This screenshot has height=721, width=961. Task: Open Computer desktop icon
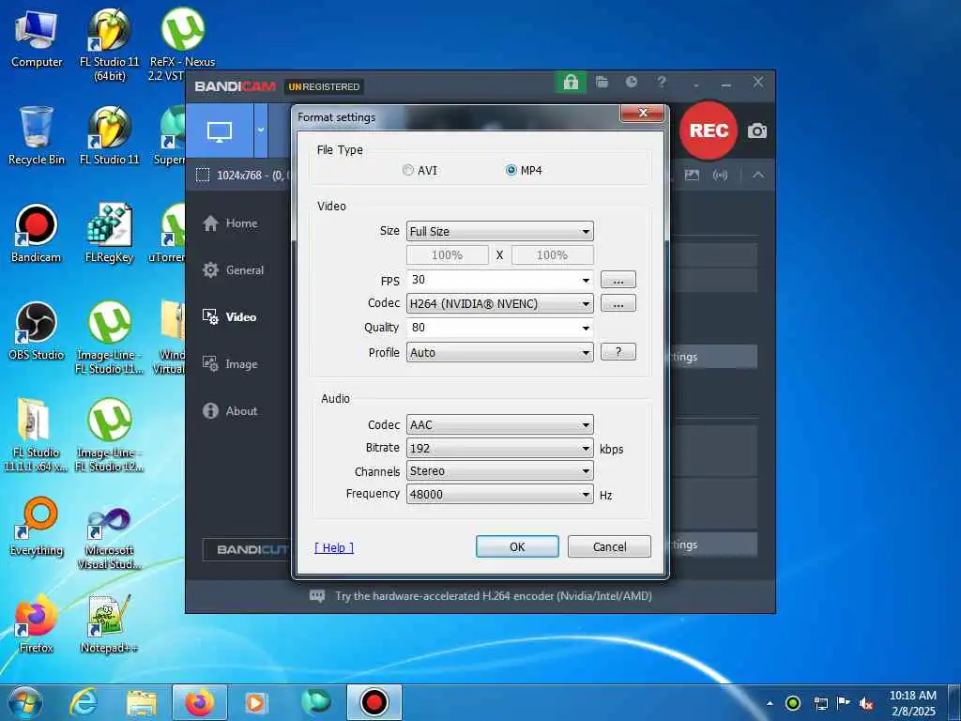(x=37, y=39)
